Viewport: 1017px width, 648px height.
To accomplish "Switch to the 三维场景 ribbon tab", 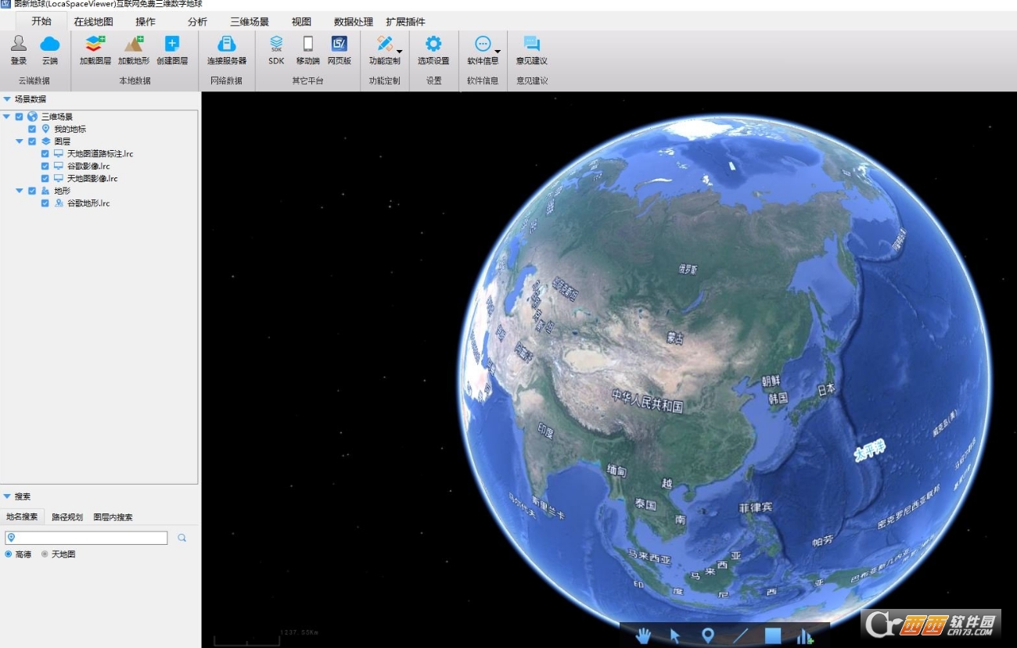I will (250, 22).
